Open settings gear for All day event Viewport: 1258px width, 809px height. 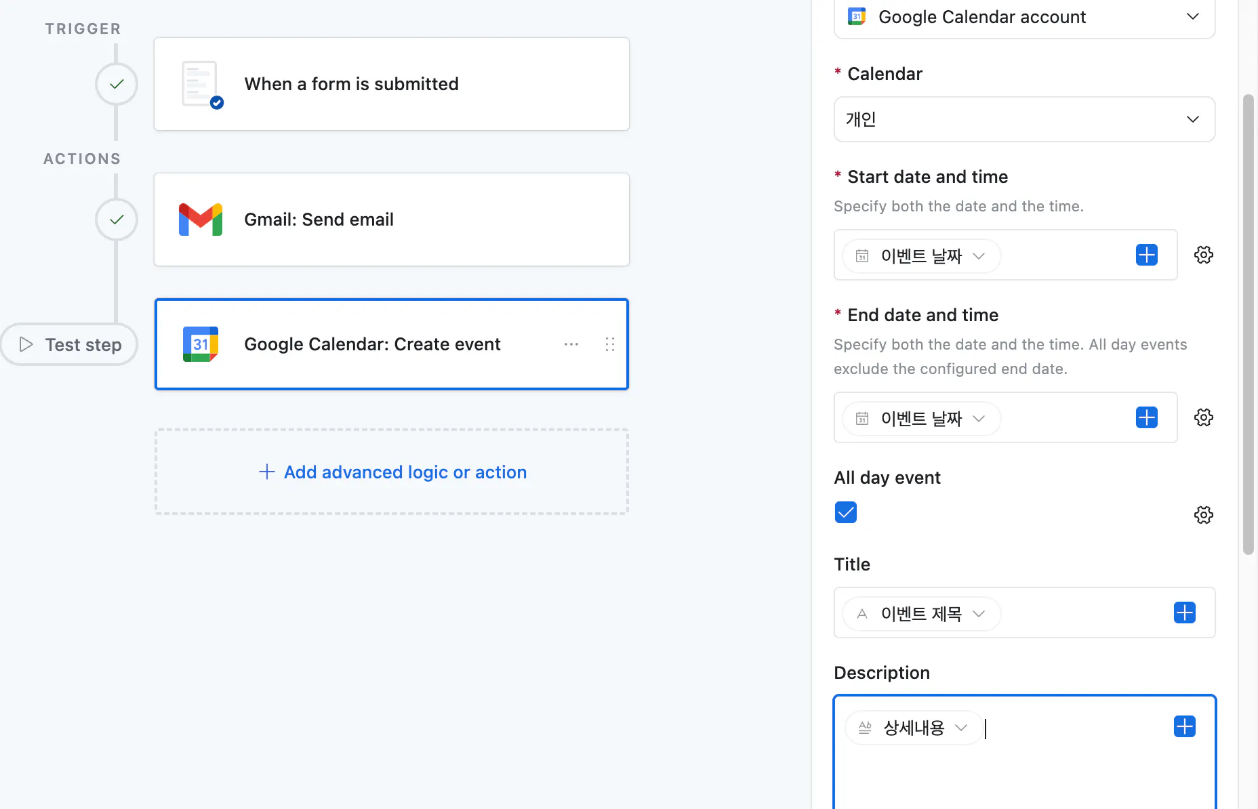click(x=1203, y=515)
